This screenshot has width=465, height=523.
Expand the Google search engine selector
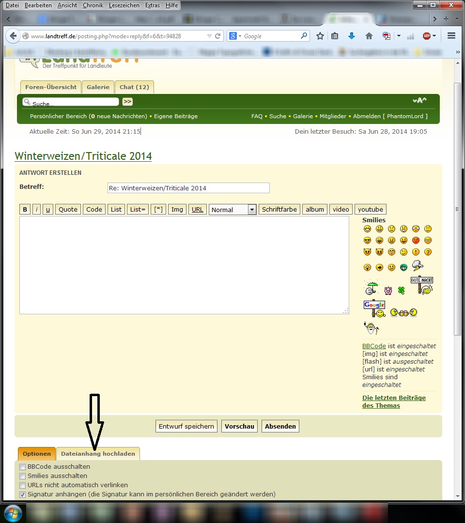tap(235, 36)
